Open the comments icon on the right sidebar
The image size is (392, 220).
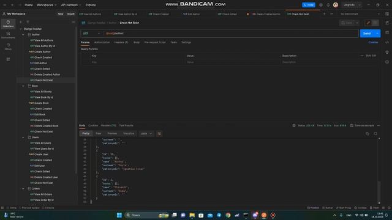pyautogui.click(x=387, y=32)
